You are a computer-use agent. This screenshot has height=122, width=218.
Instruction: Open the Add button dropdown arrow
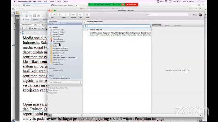(54, 15)
